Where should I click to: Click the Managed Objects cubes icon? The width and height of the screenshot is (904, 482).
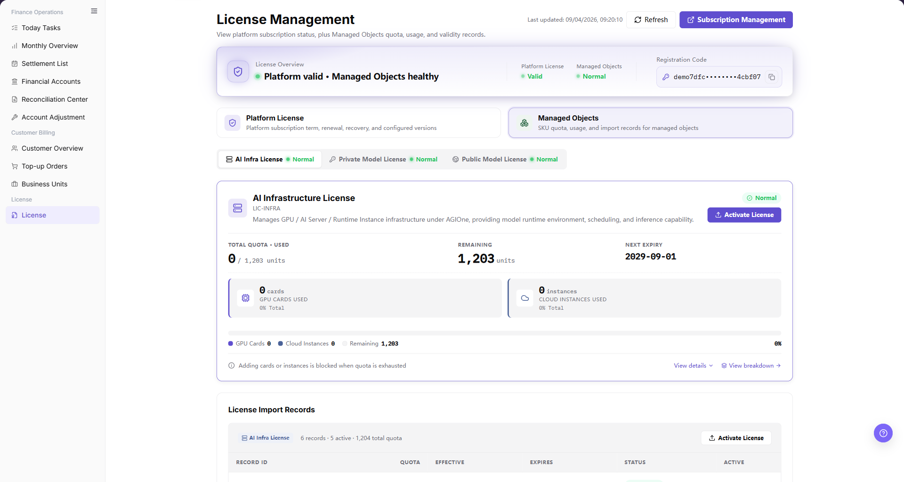(525, 123)
